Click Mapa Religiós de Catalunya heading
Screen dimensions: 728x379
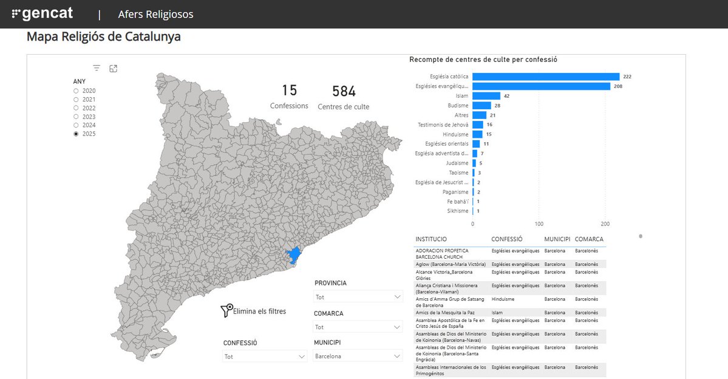point(104,36)
